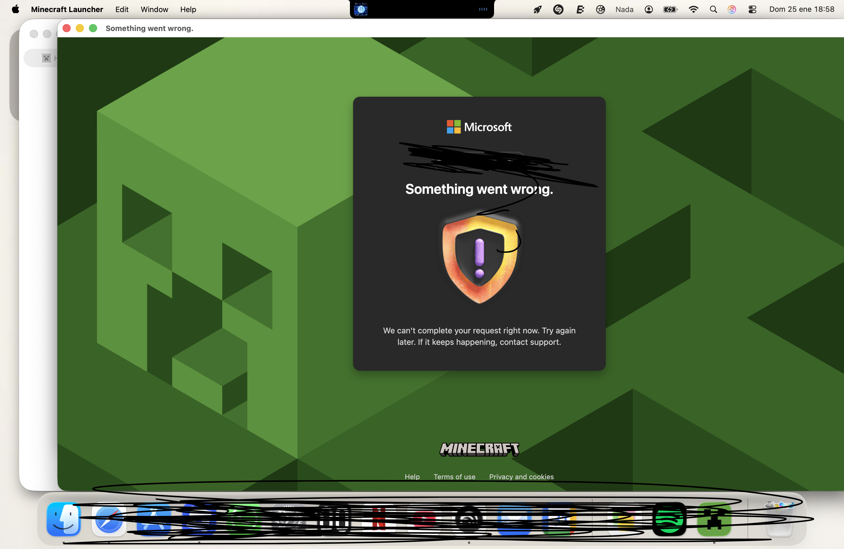
Task: Open the battery status icon
Action: [x=670, y=9]
